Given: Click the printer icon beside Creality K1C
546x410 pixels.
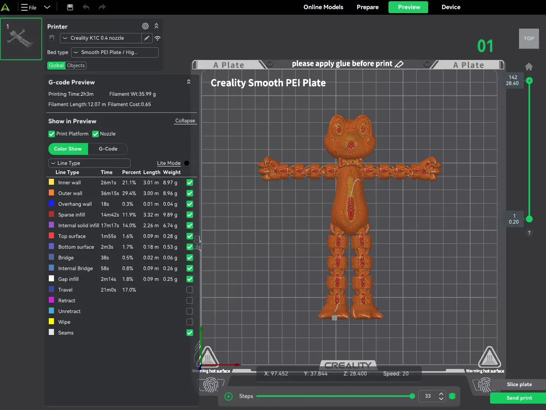Looking at the screenshot, I should 52,38.
